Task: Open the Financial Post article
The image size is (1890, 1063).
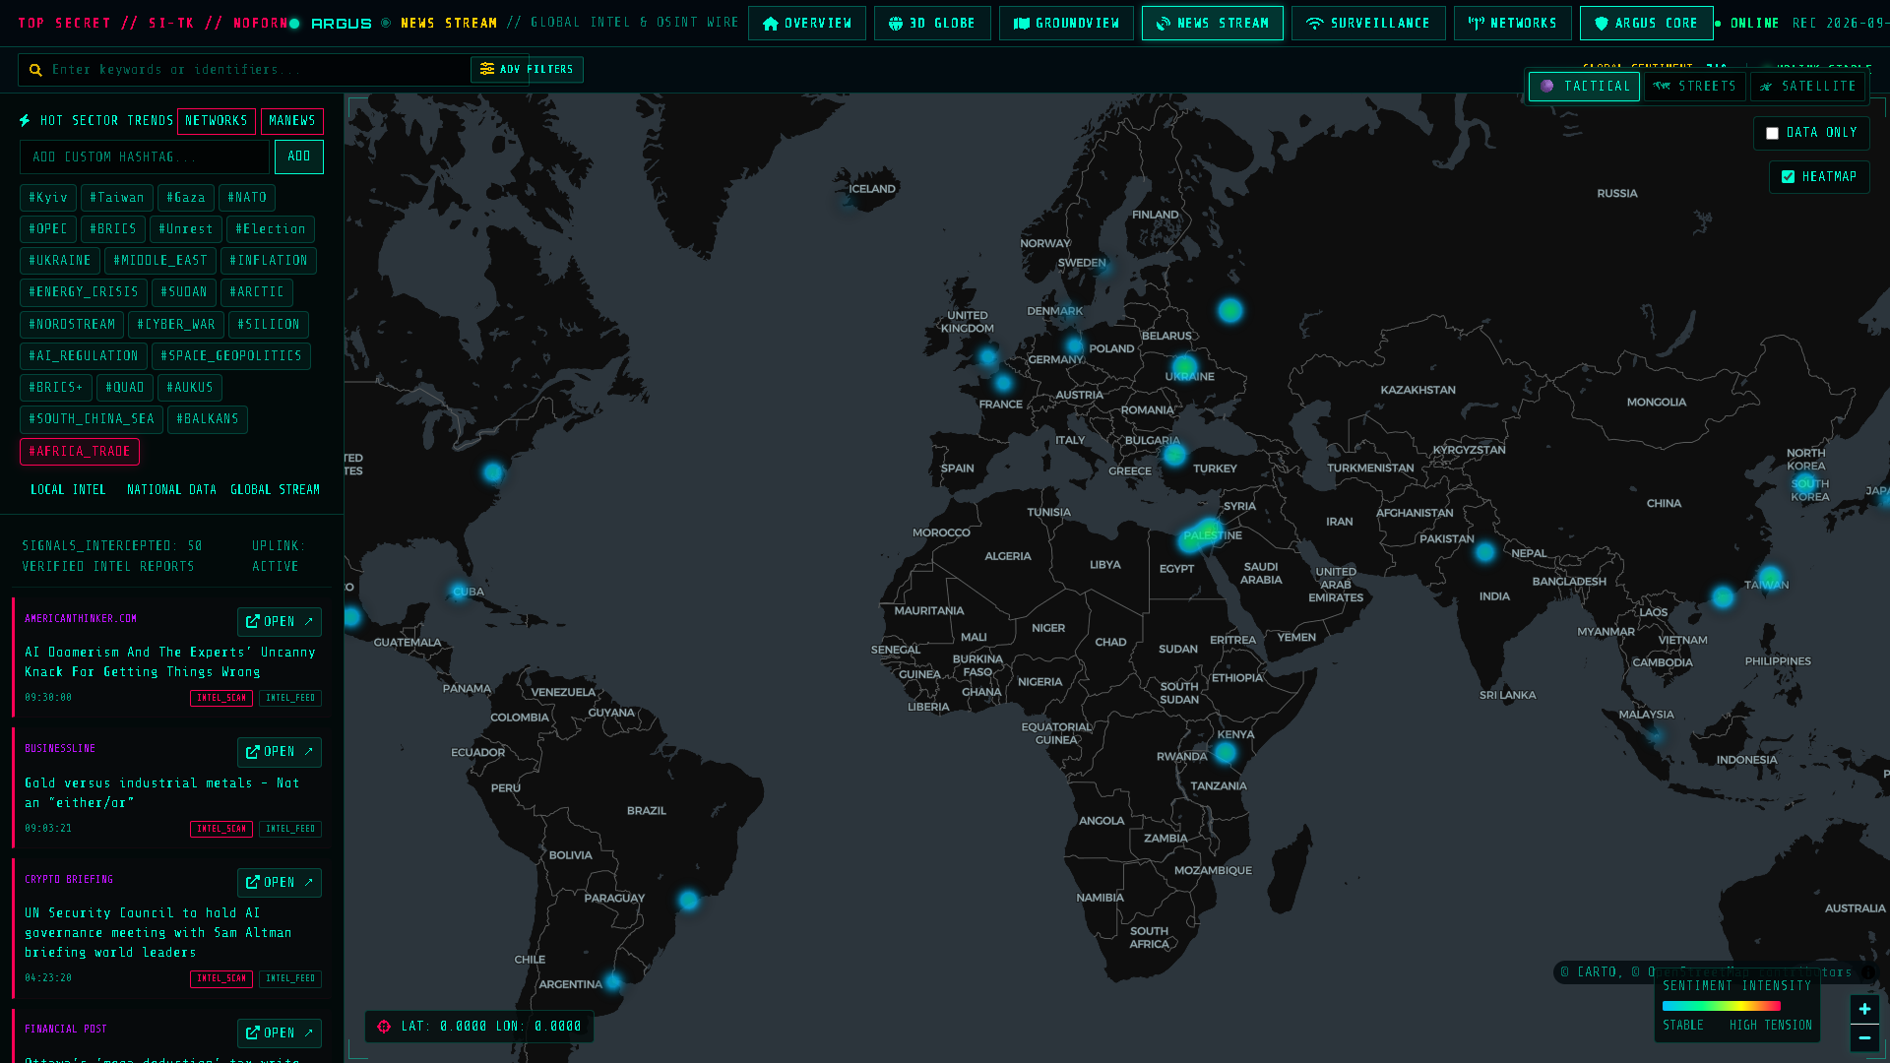Action: [280, 1033]
